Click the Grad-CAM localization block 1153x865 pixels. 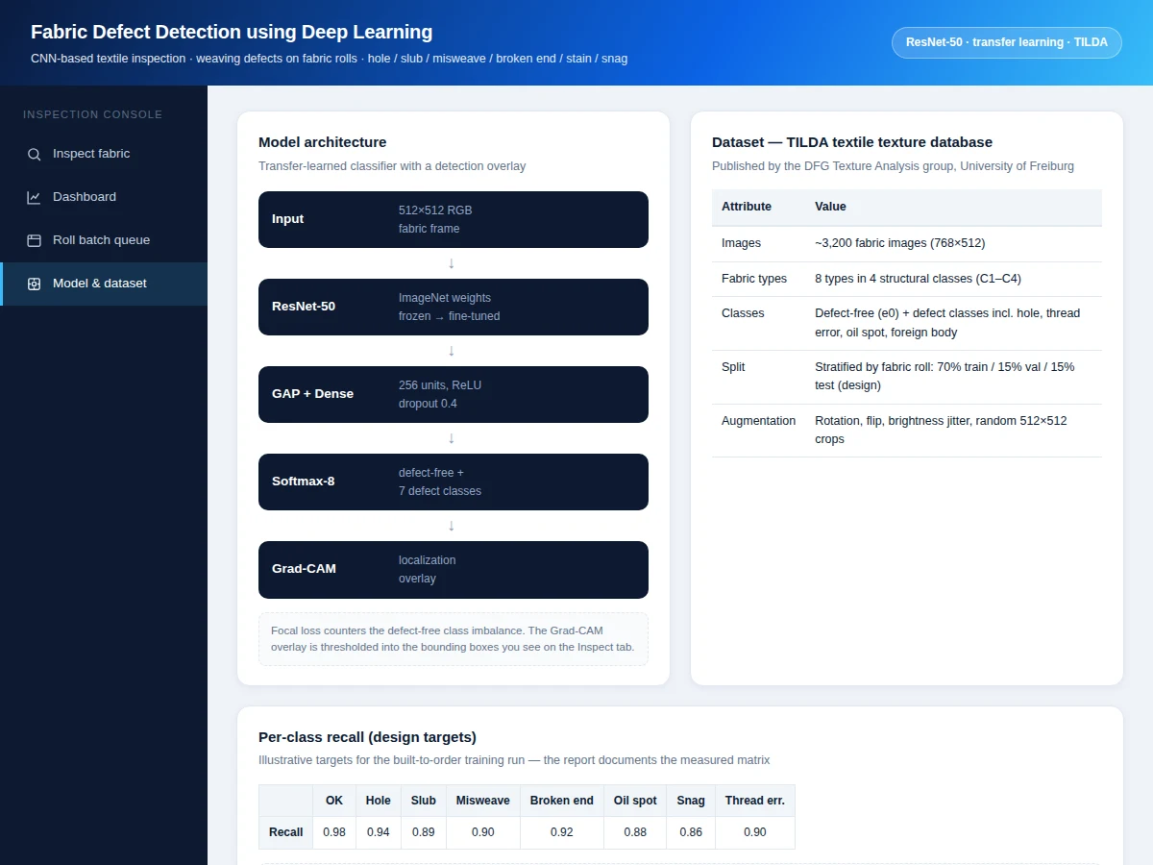tap(454, 569)
